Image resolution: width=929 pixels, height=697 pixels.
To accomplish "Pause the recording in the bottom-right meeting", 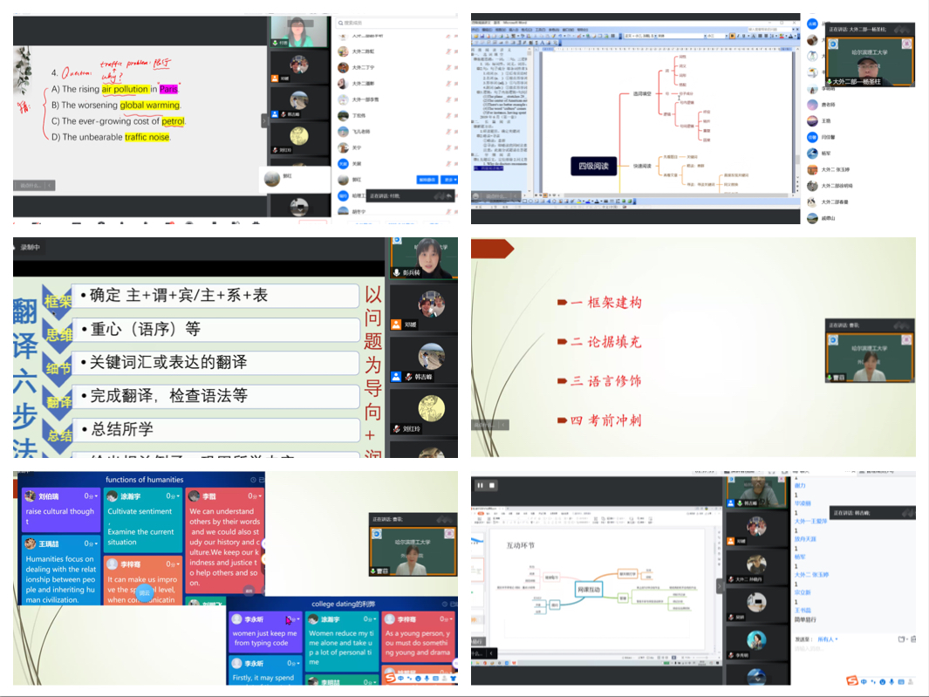I will [480, 485].
